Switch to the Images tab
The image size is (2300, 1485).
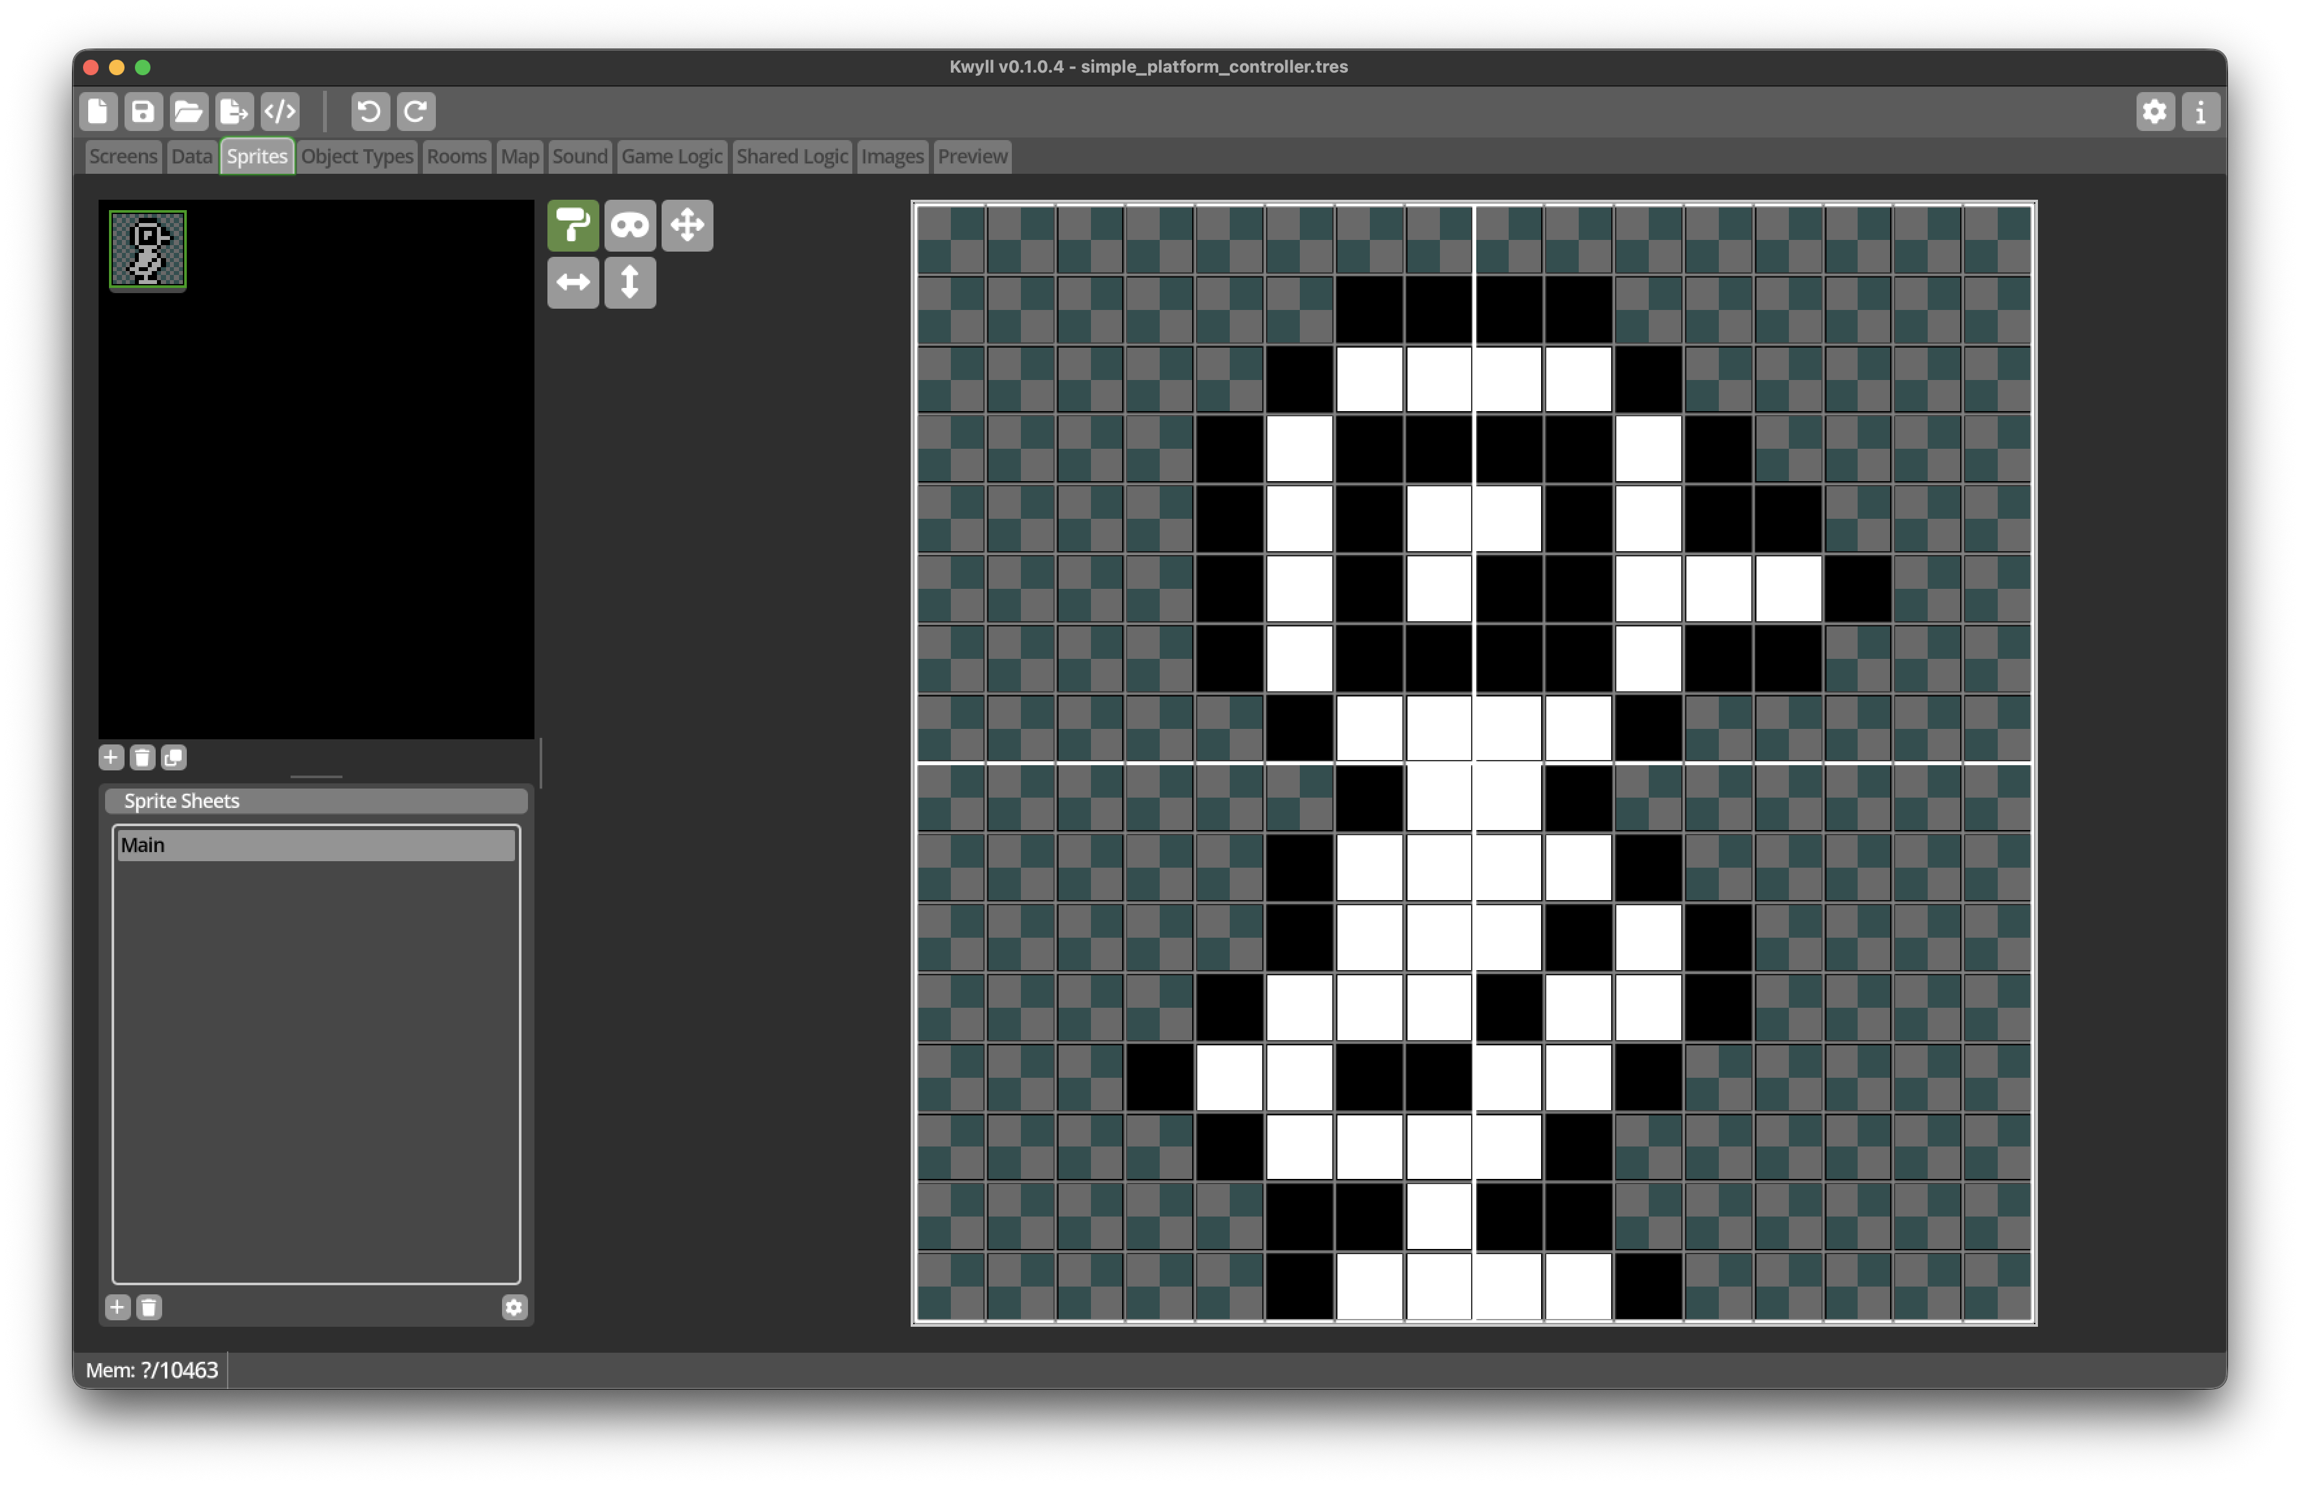click(892, 156)
